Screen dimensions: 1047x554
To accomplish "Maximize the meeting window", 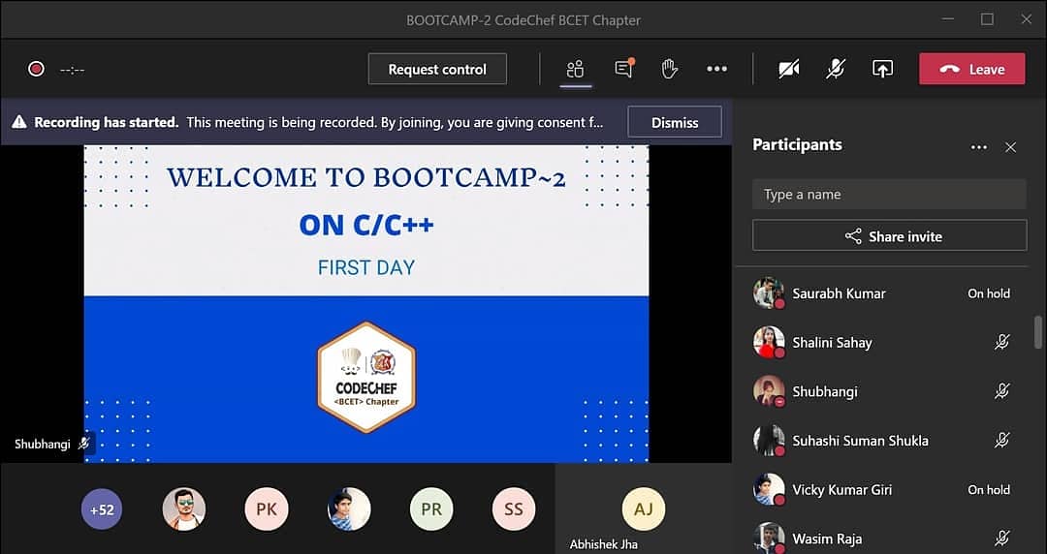I will tap(988, 19).
